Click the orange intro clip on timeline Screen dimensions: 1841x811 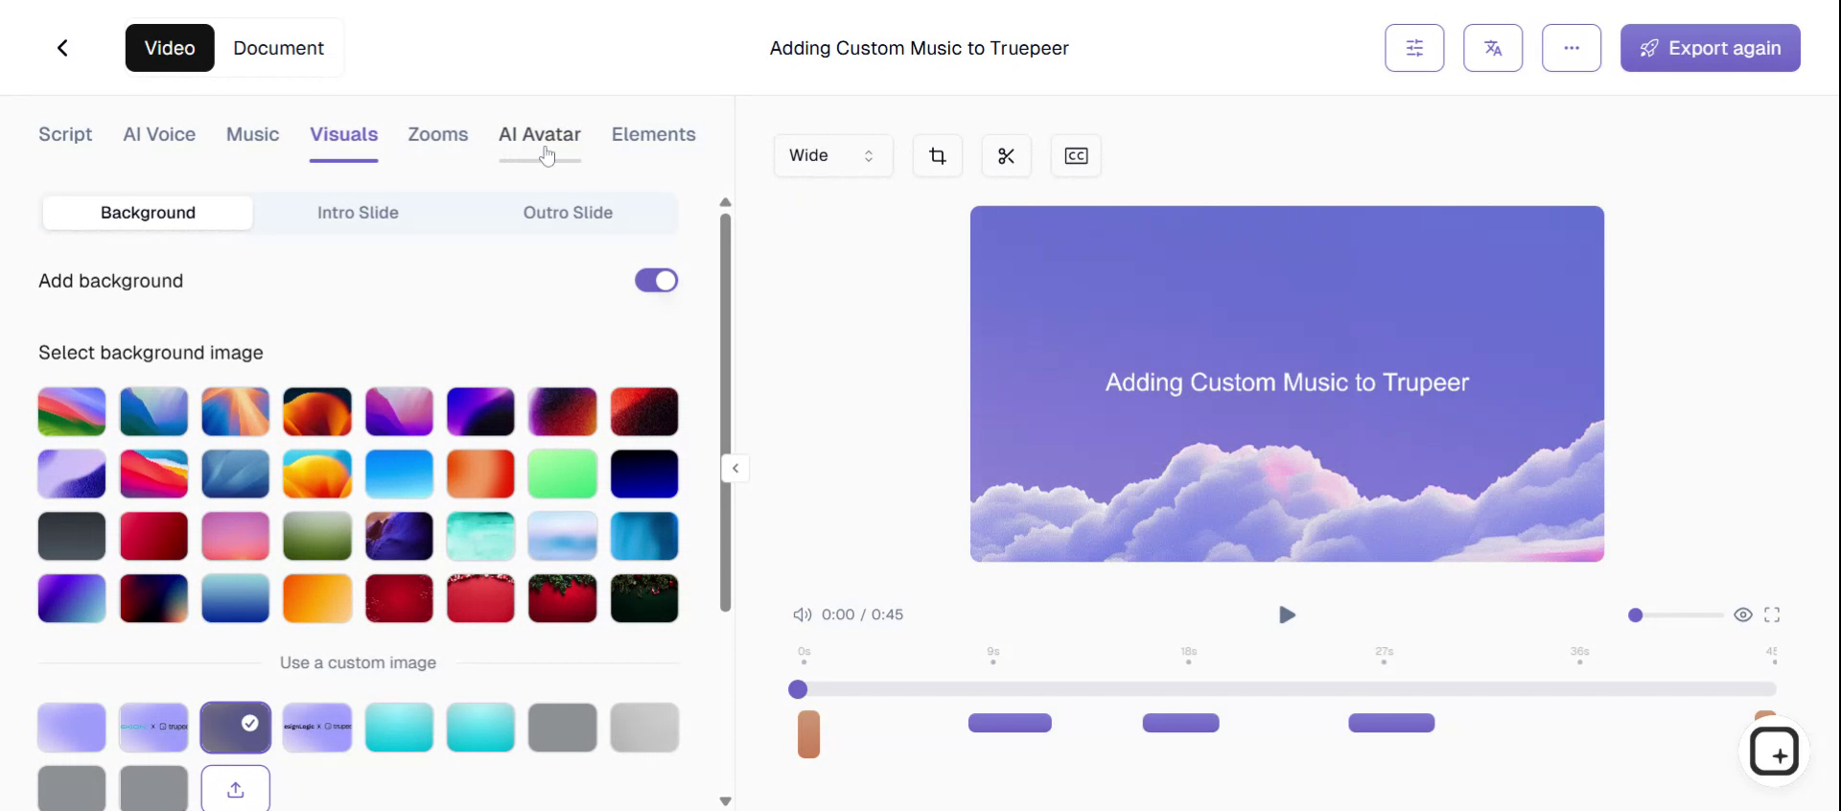(808, 734)
